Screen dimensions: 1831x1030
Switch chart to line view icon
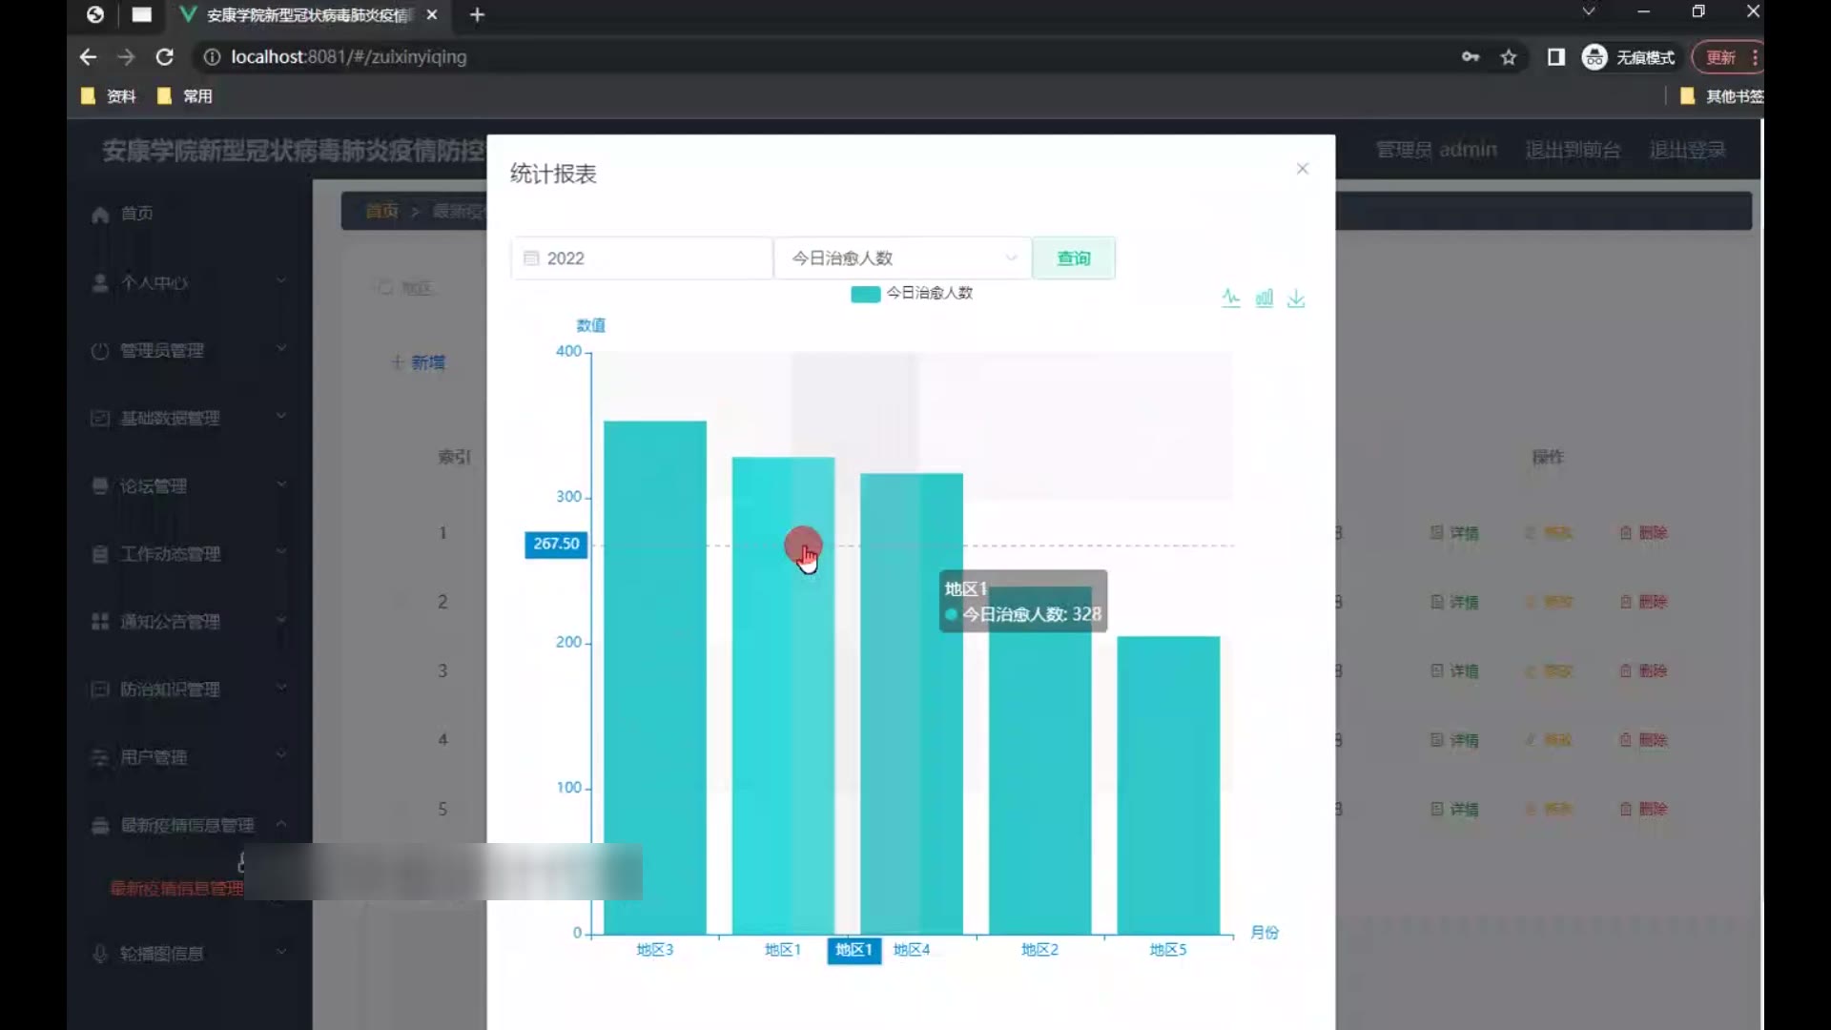pyautogui.click(x=1231, y=299)
